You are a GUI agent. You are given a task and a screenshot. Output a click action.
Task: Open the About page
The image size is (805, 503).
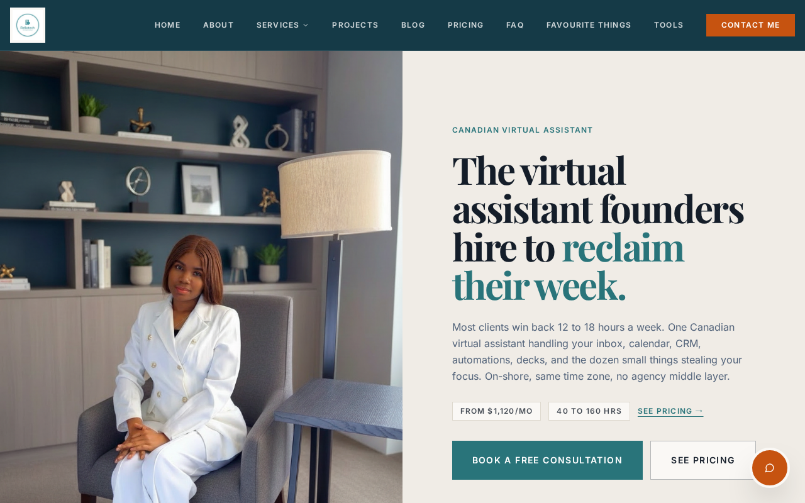(x=218, y=25)
